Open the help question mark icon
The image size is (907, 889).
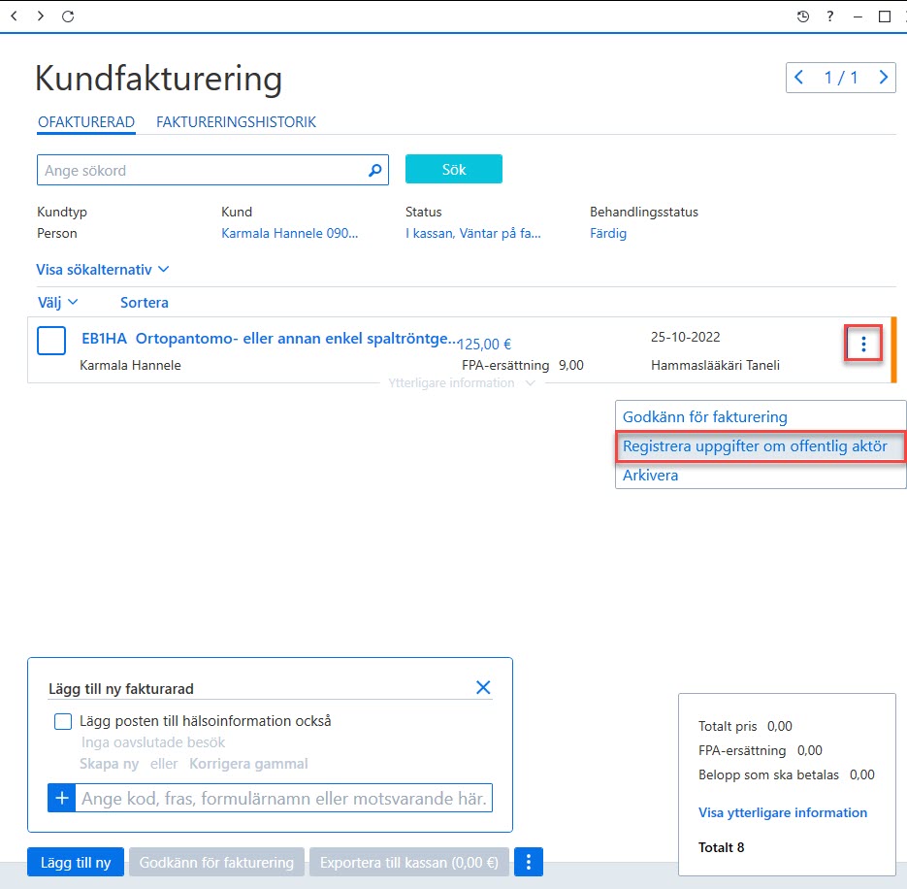830,16
